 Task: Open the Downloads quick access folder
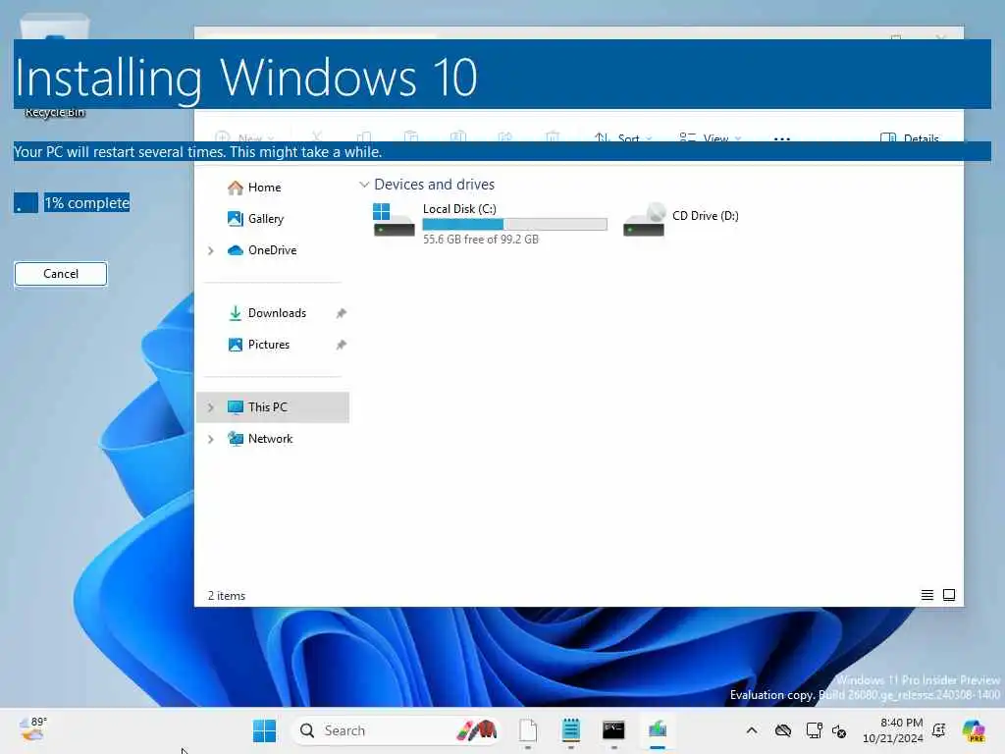click(267, 313)
